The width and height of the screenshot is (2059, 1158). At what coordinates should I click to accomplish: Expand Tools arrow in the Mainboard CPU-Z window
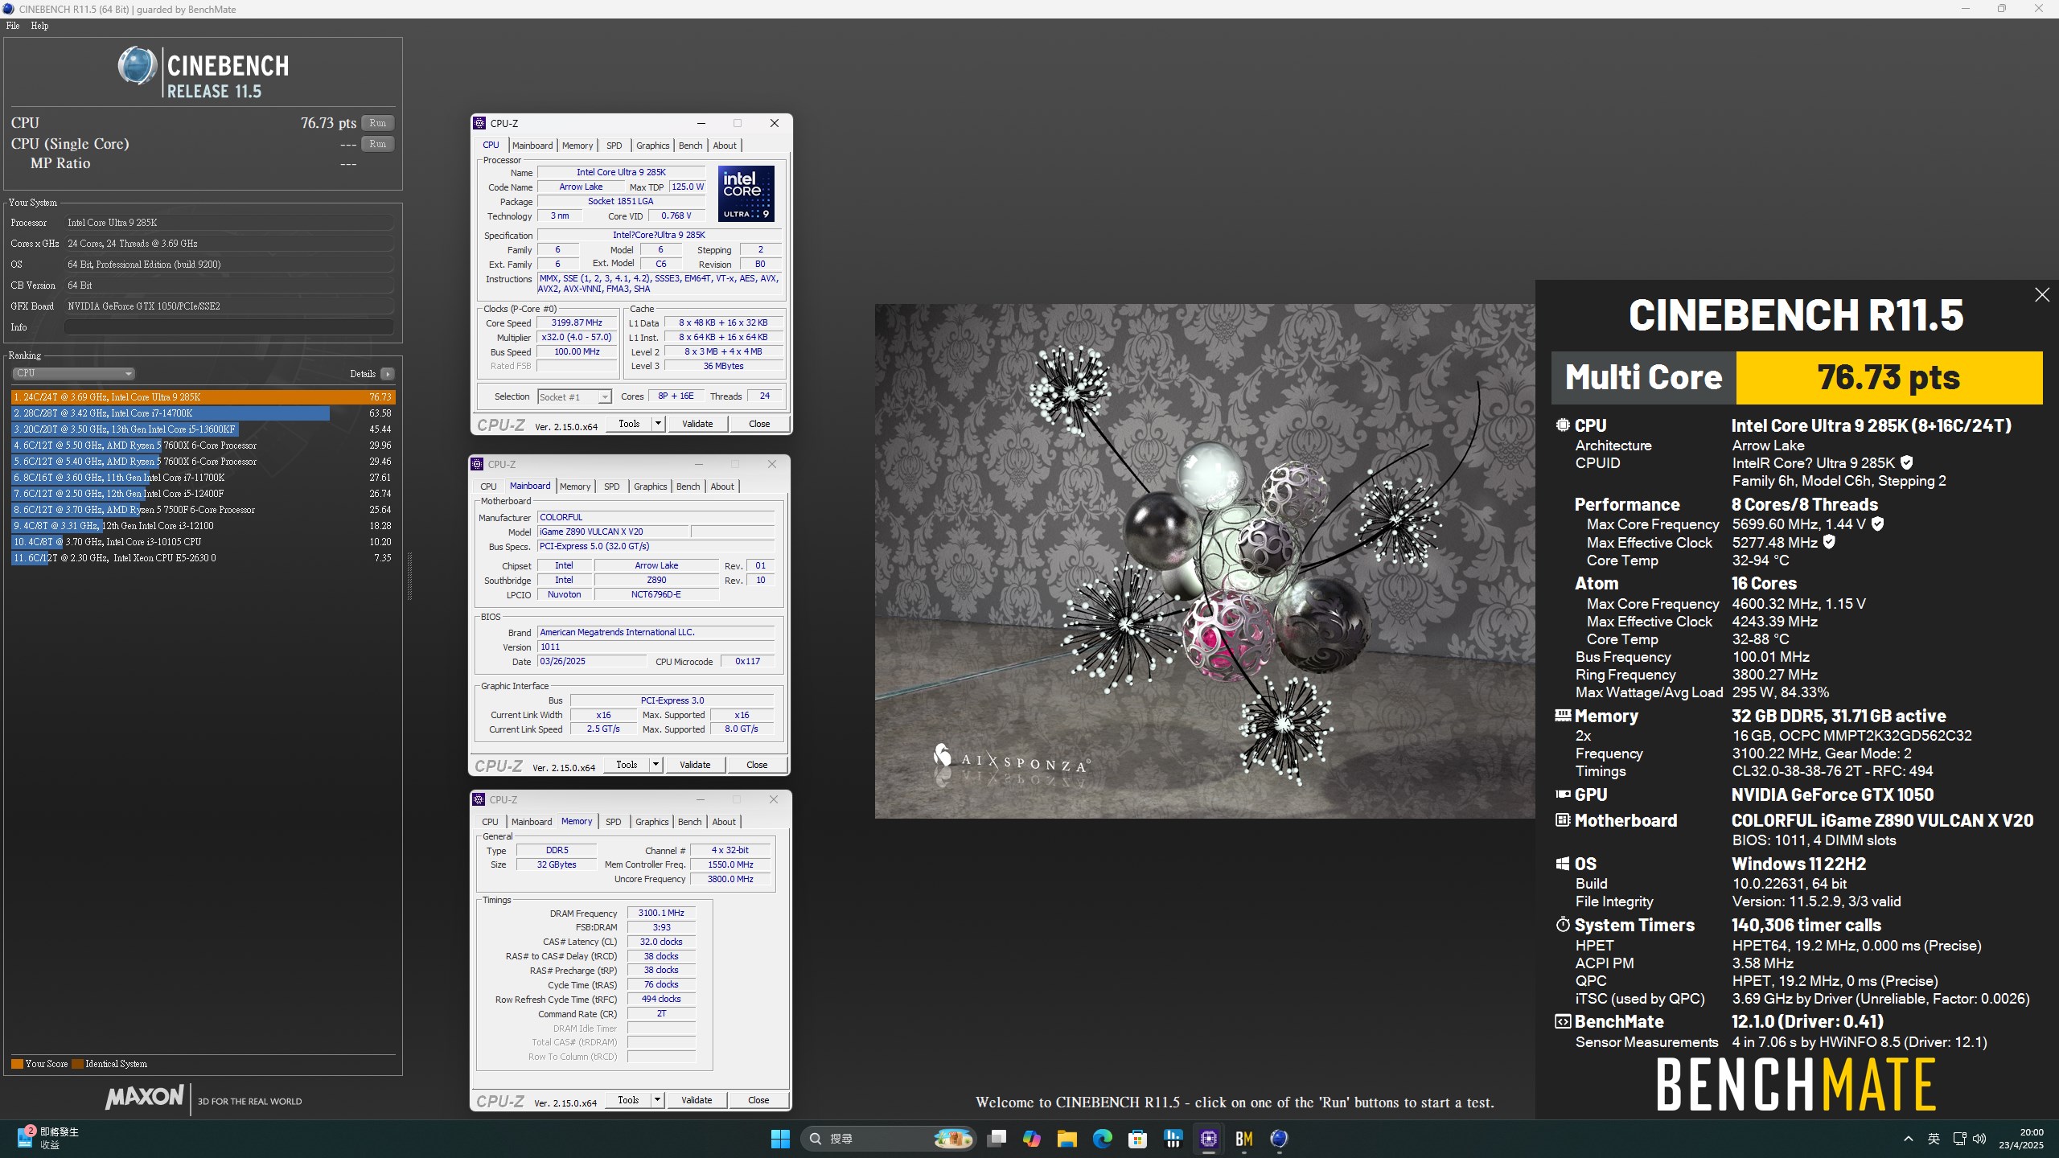pyautogui.click(x=656, y=765)
